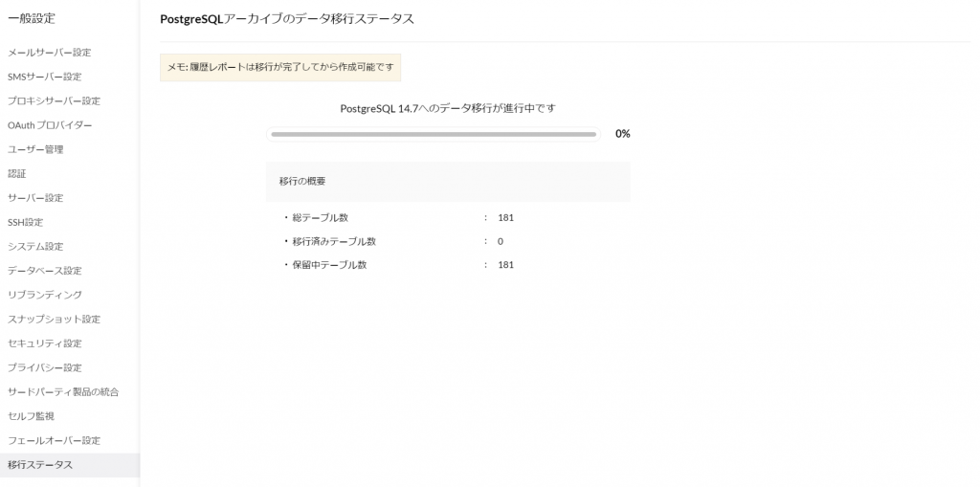Screen dimensions: 980x487
Task: Select スナップショット設定 entry
Action: (x=54, y=320)
